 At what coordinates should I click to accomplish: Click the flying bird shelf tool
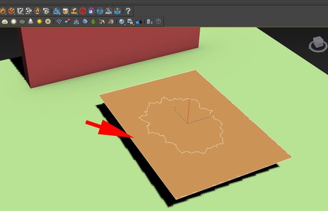[x=102, y=21]
